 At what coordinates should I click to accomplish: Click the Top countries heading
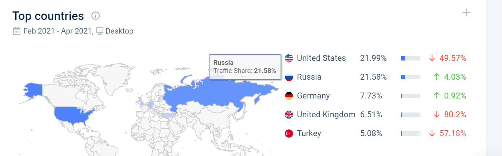click(48, 16)
